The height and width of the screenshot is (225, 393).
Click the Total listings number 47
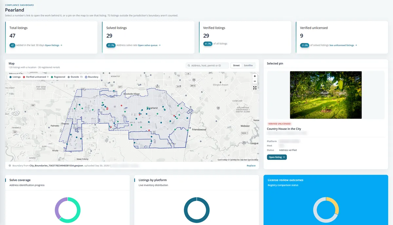click(12, 36)
